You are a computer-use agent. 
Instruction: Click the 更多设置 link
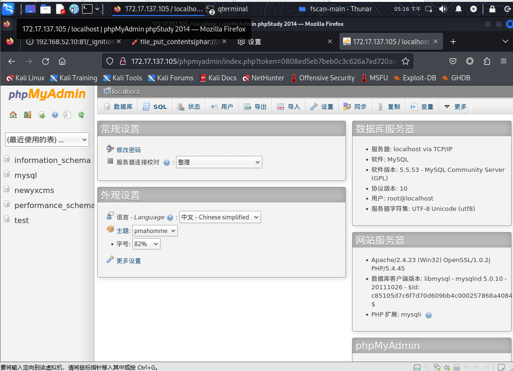[x=129, y=261]
